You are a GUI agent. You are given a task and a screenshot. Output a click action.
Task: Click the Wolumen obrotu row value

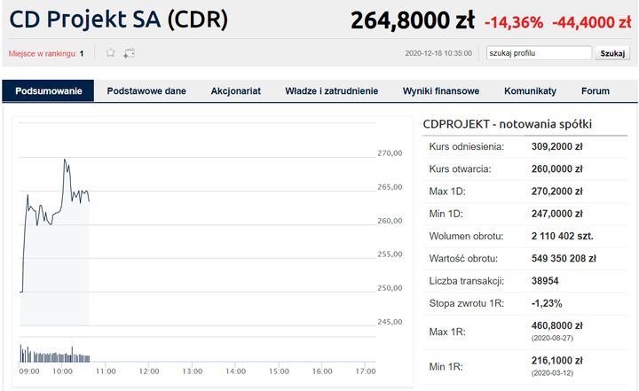coord(561,236)
